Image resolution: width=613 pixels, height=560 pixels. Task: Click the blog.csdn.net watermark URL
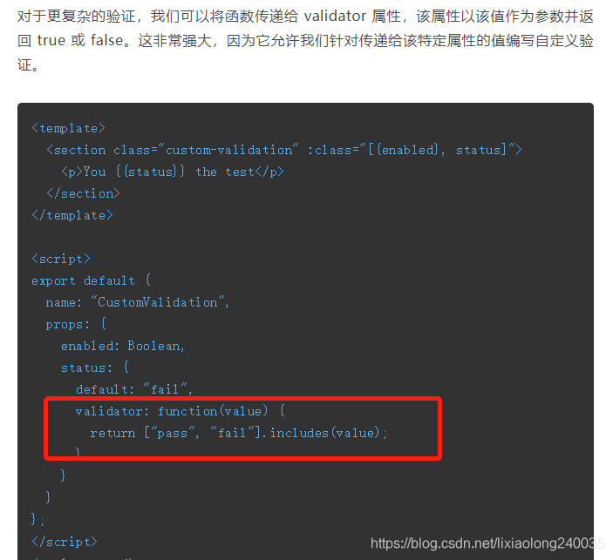pos(487,543)
